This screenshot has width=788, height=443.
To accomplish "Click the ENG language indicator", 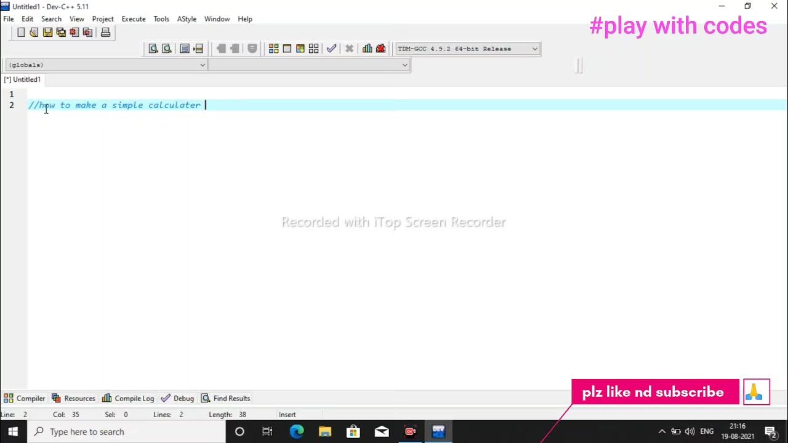I will (707, 431).
